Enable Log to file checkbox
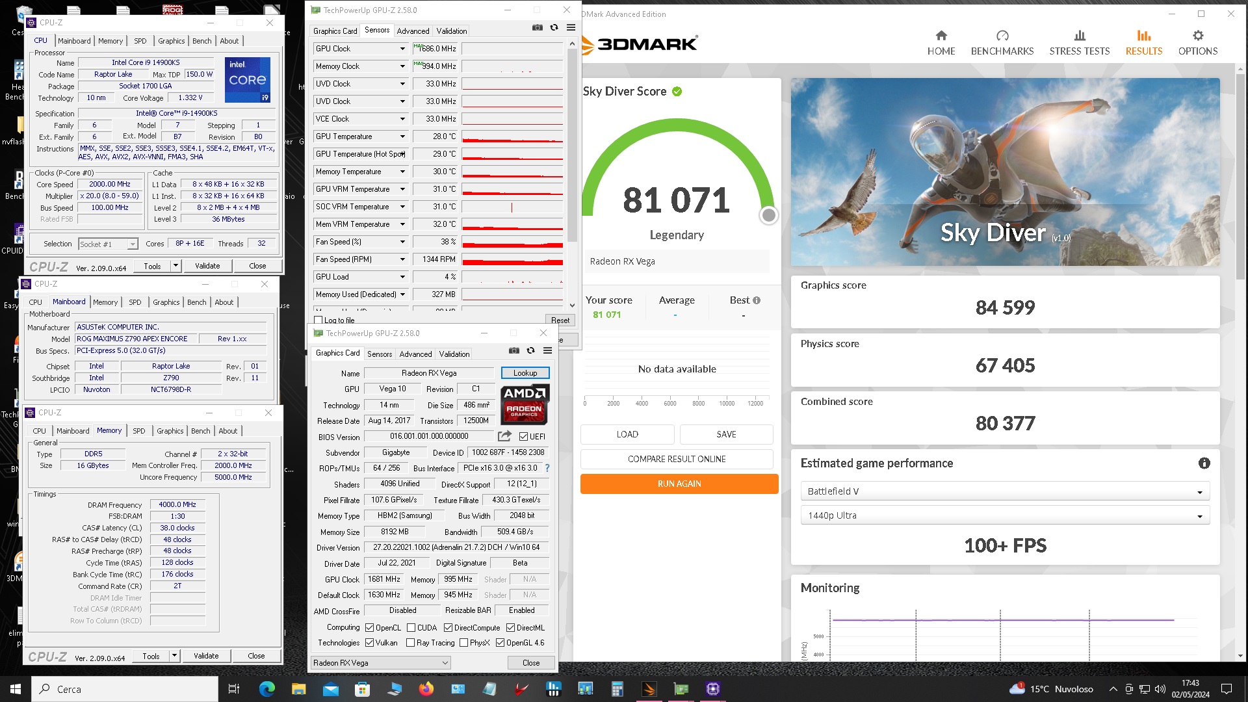The height and width of the screenshot is (702, 1248). (x=318, y=320)
